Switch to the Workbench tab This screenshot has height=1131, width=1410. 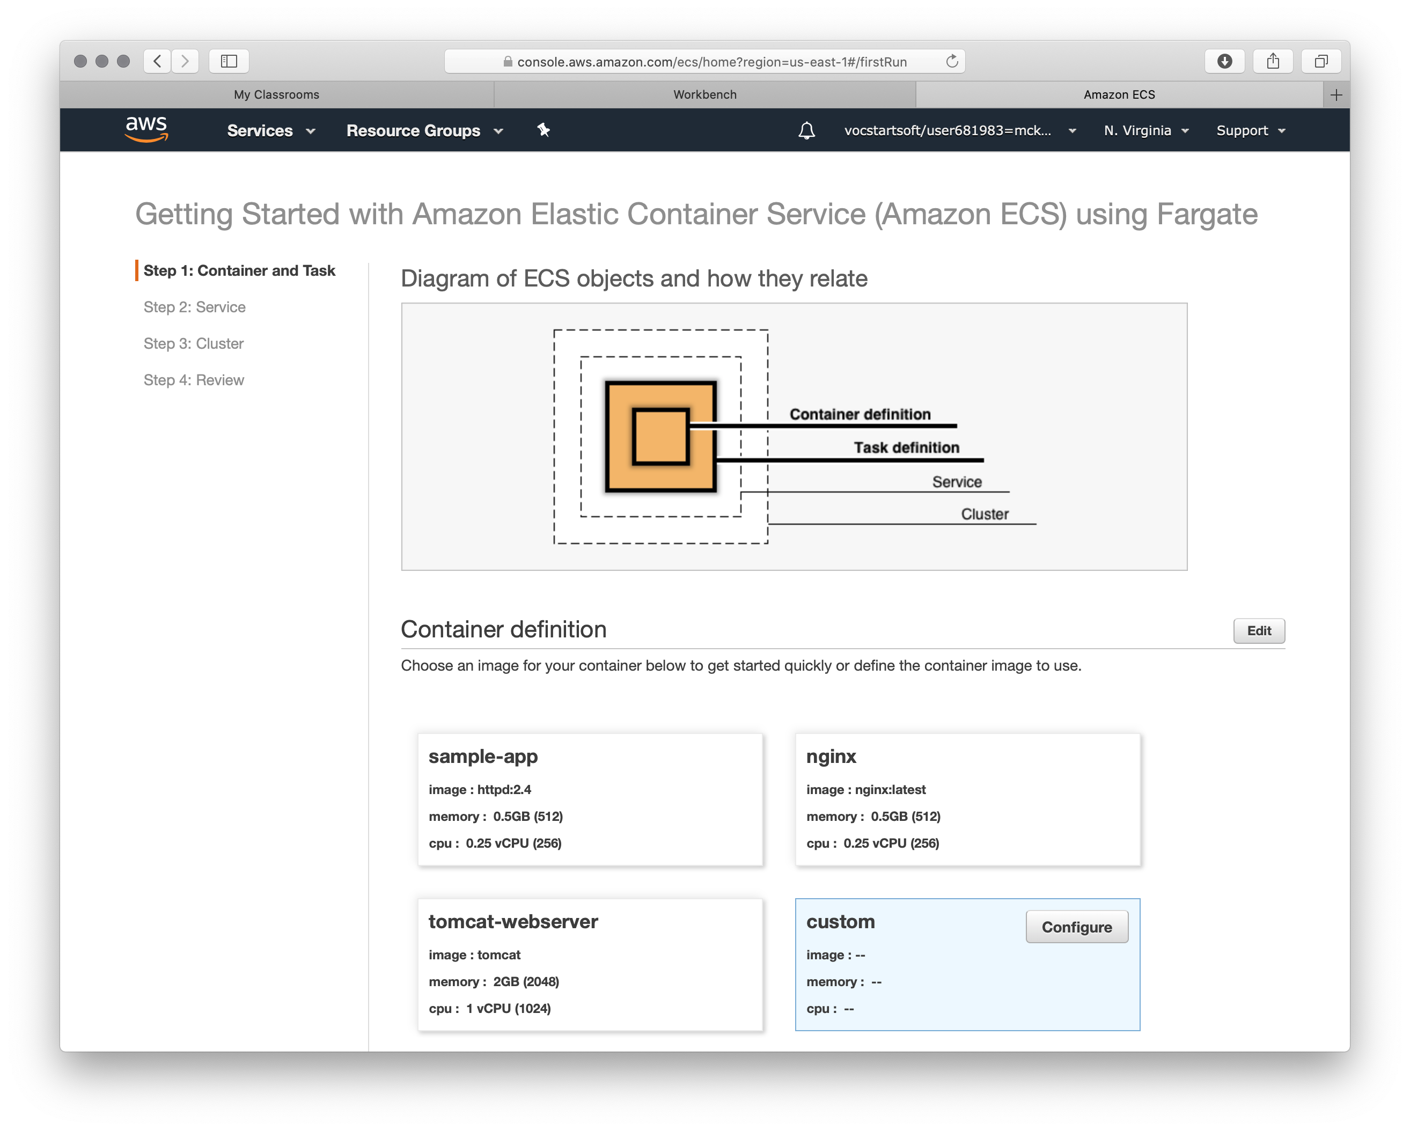click(x=705, y=95)
